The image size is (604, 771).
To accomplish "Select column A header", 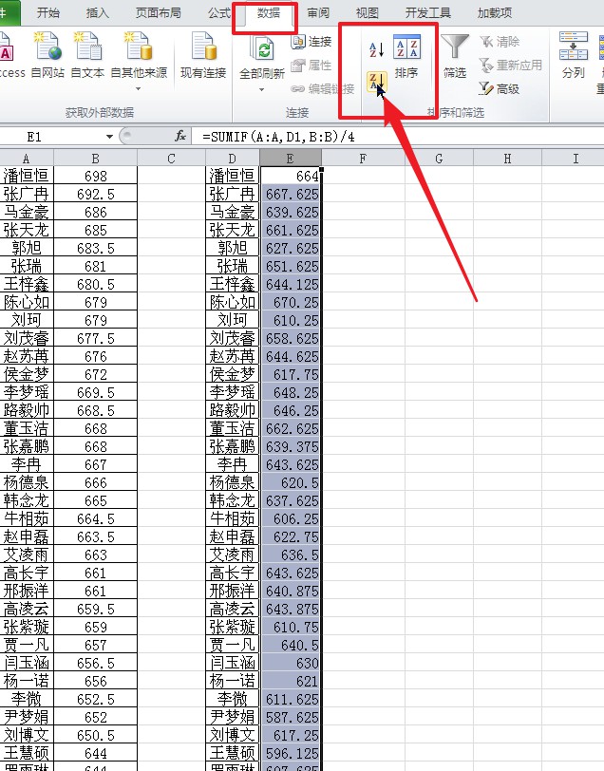I will point(27,159).
